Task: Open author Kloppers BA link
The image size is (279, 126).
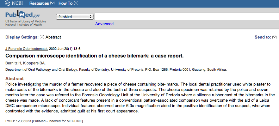Action: coord(34,63)
